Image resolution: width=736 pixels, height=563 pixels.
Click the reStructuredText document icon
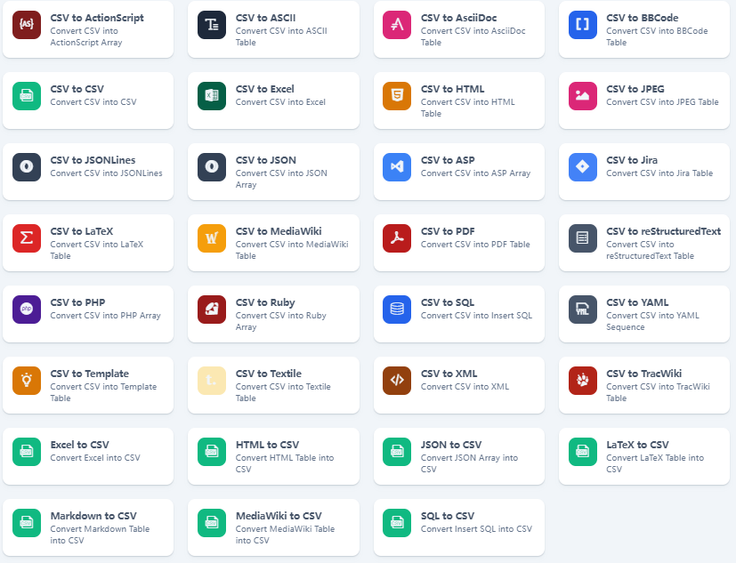583,237
